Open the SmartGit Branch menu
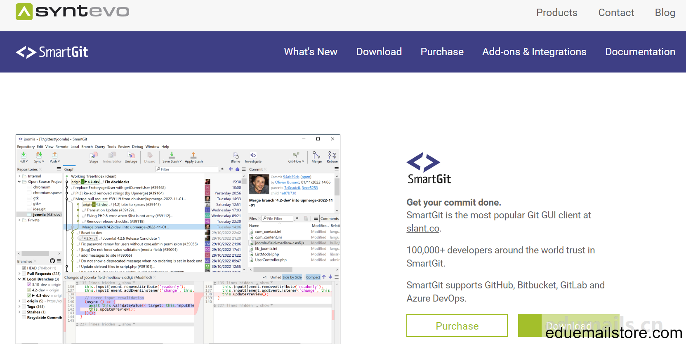This screenshot has height=344, width=686. pyautogui.click(x=87, y=147)
